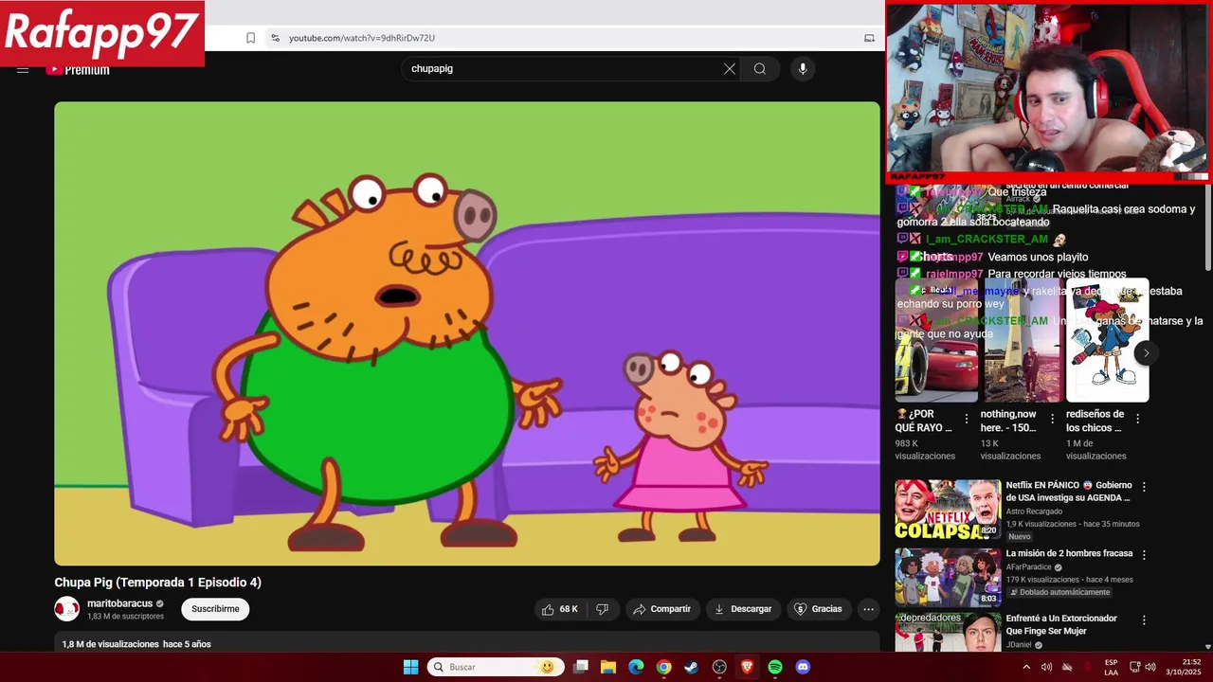Options for 'nothing,now here' short
This screenshot has height=682, width=1213.
click(x=1052, y=419)
